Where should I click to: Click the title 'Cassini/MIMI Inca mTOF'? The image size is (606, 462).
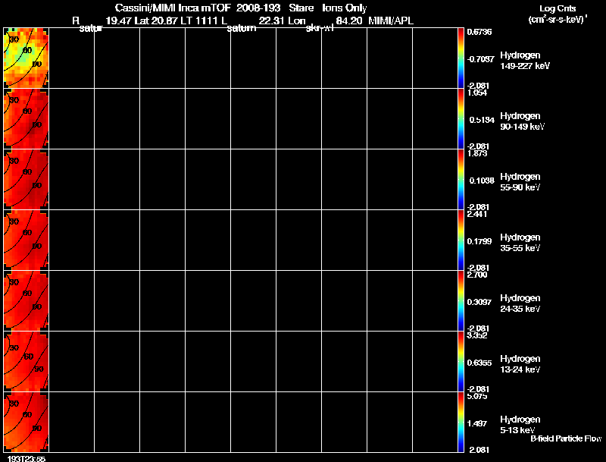[x=173, y=8]
